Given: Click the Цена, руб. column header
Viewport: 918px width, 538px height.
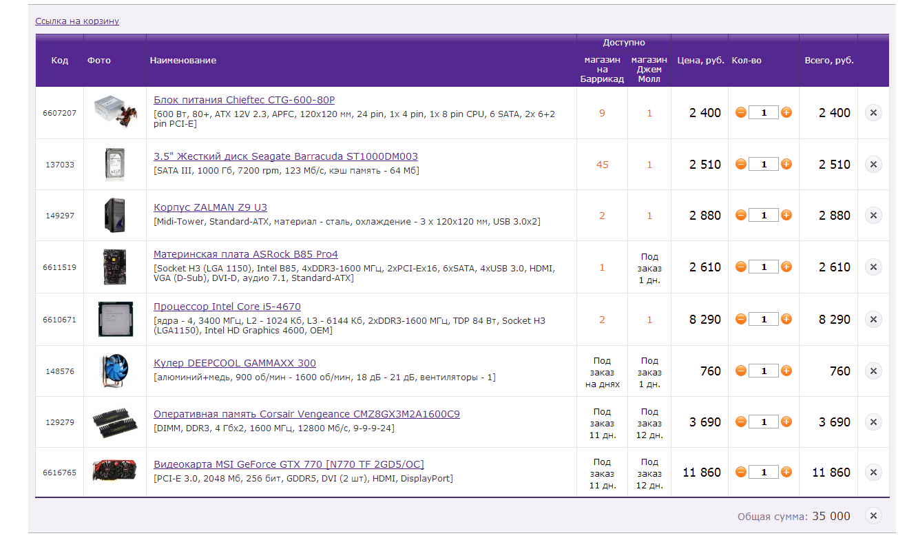Looking at the screenshot, I should tap(701, 61).
